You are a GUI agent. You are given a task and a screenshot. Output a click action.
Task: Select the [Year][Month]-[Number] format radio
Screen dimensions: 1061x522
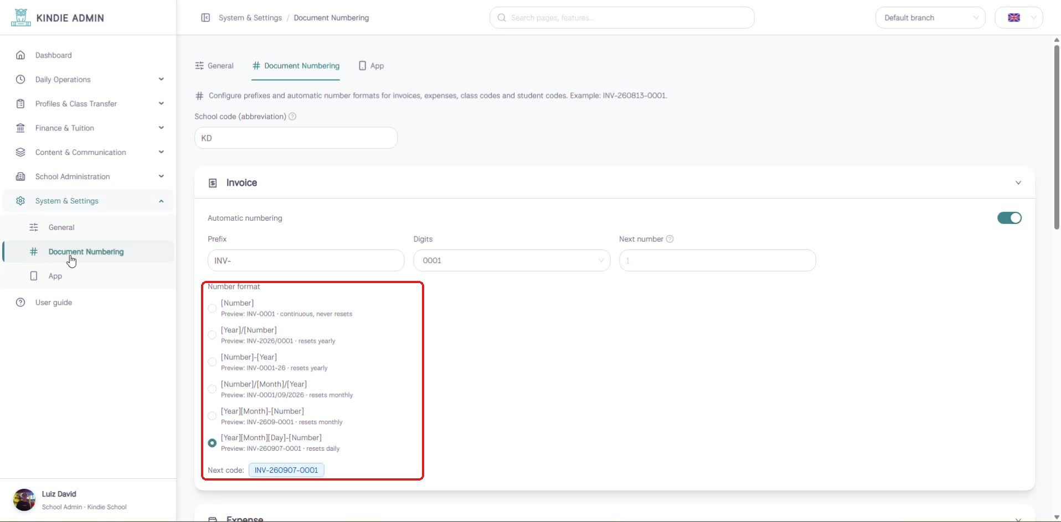point(212,416)
